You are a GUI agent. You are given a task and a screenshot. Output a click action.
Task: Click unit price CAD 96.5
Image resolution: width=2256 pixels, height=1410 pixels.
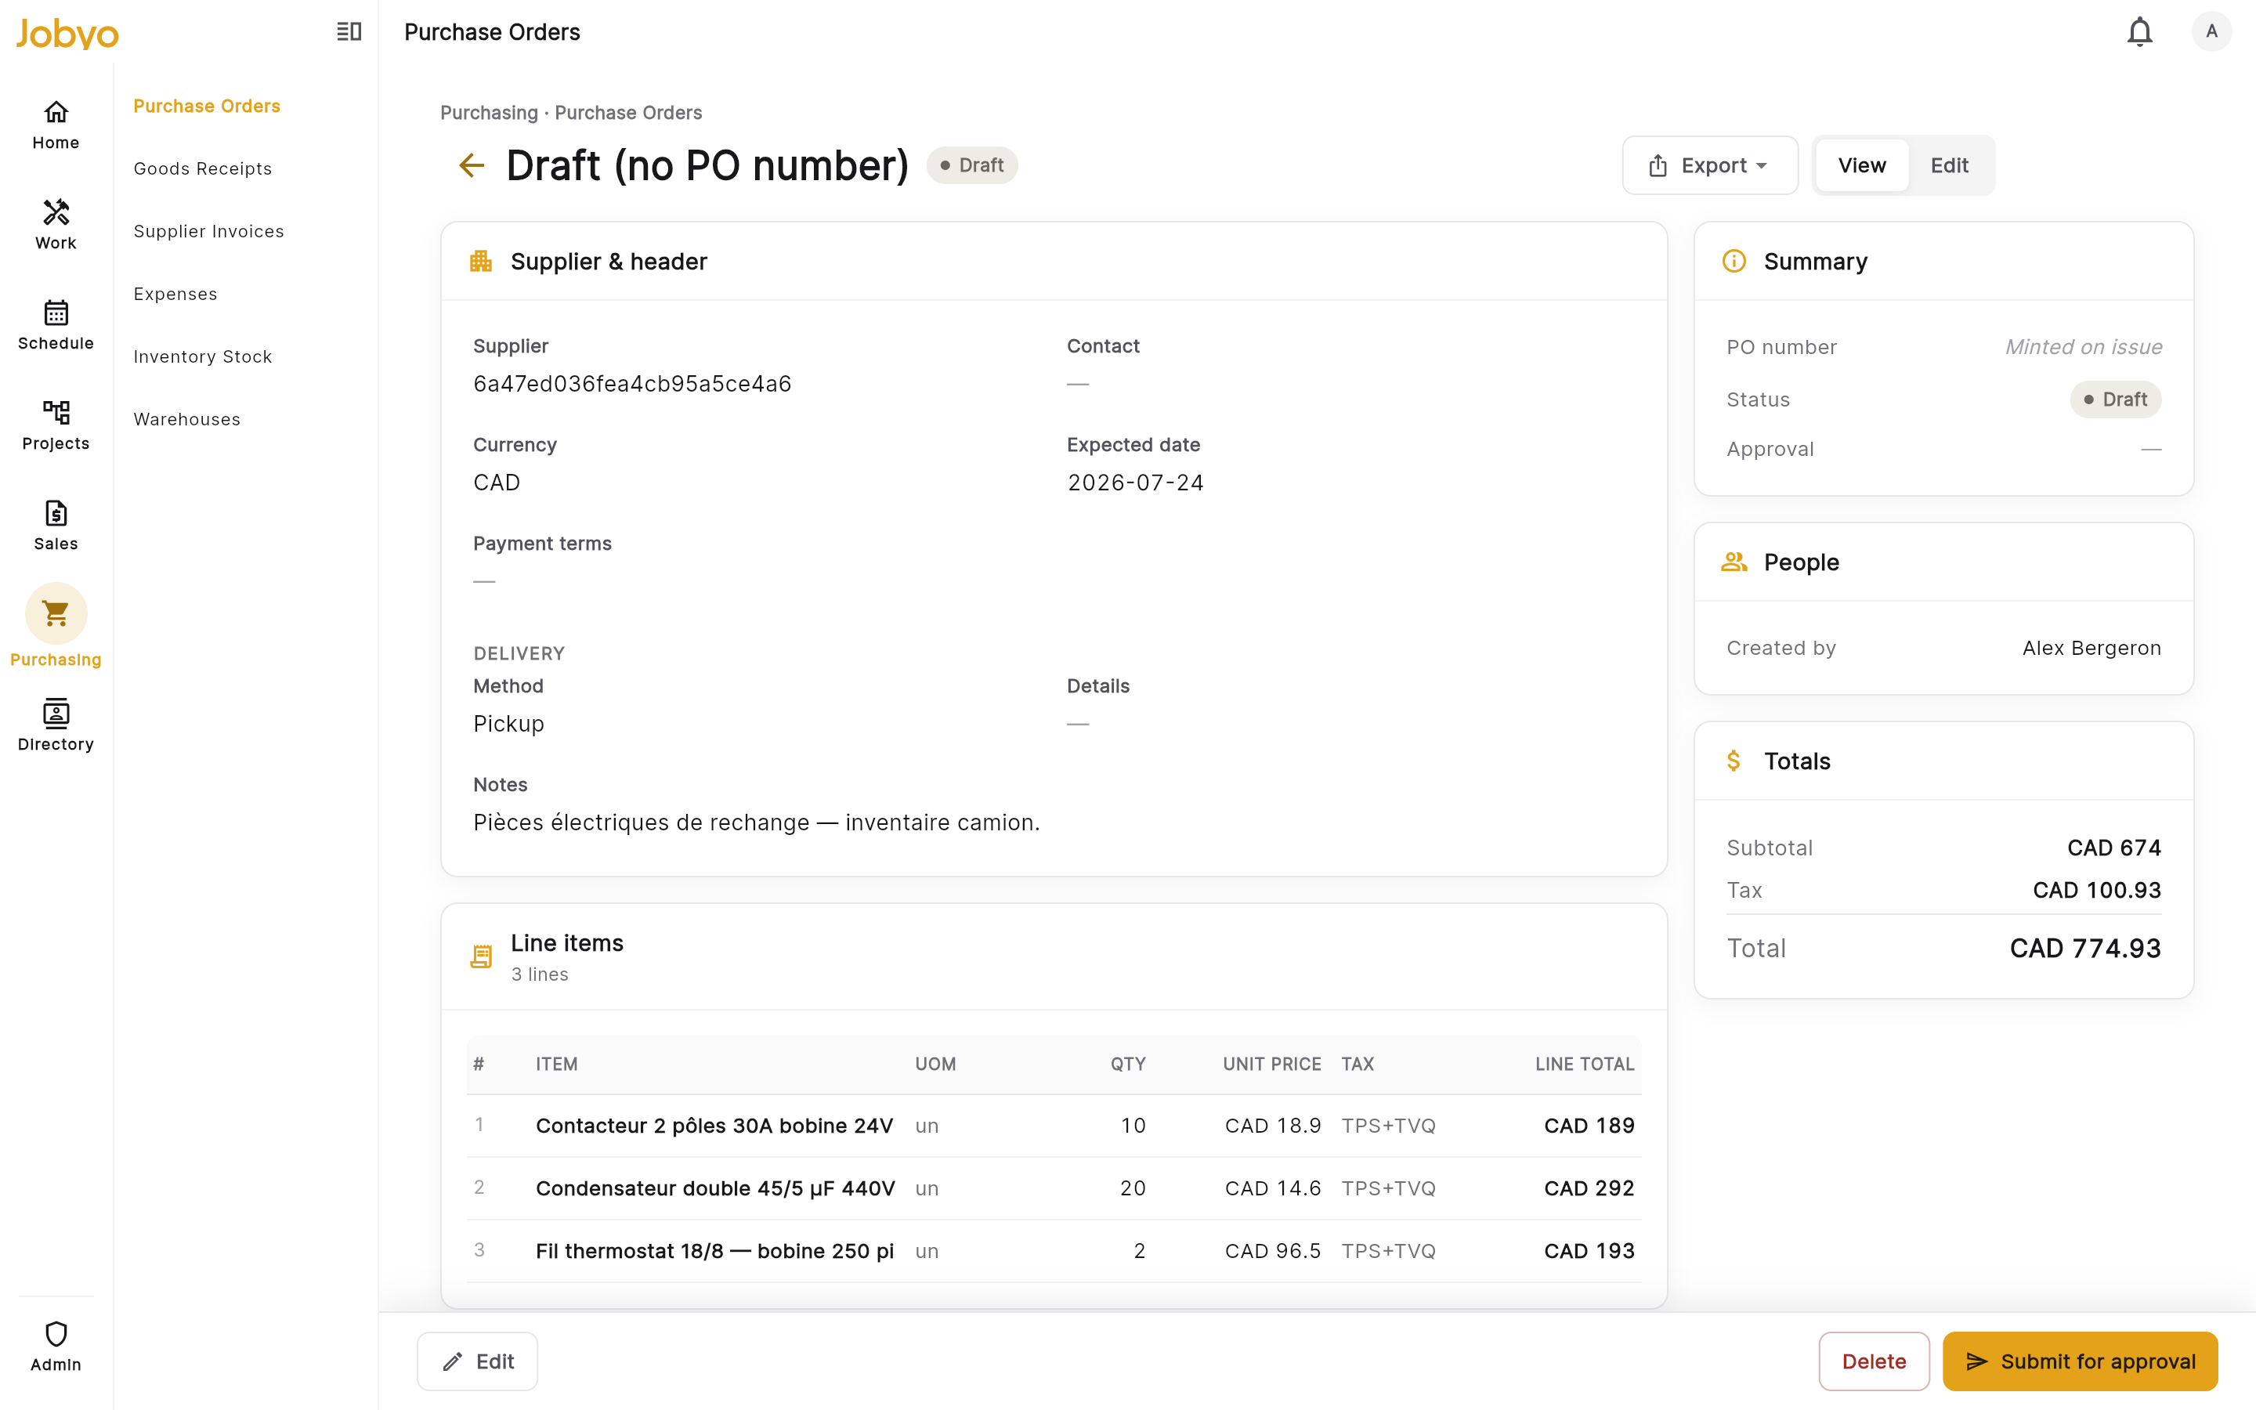(1272, 1250)
